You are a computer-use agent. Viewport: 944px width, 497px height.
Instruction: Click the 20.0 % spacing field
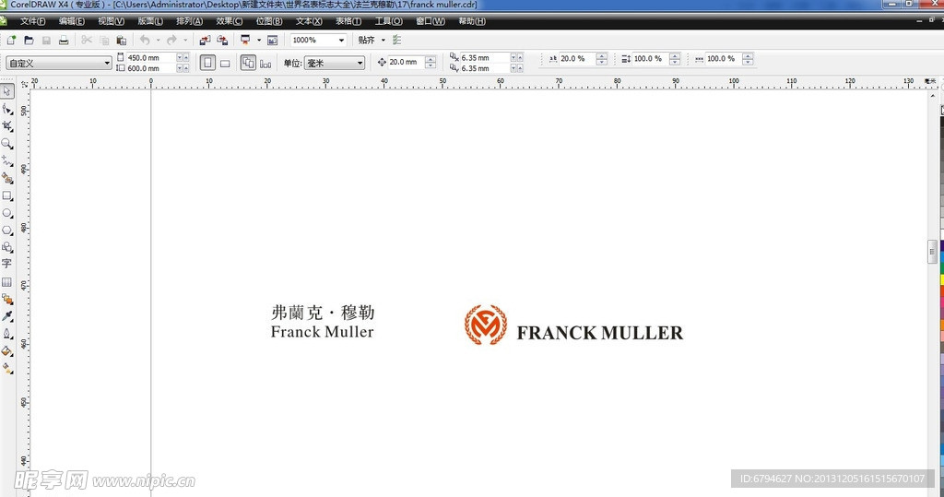[577, 59]
